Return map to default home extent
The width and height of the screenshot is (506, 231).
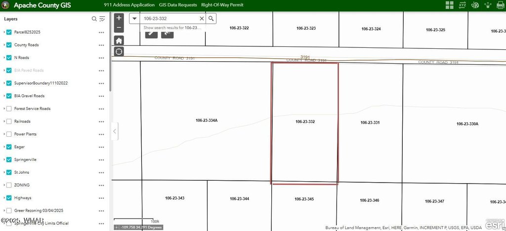[x=119, y=40]
